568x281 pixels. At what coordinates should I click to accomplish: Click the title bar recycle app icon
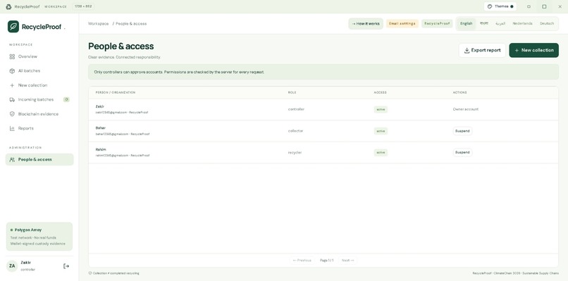pos(8,6)
